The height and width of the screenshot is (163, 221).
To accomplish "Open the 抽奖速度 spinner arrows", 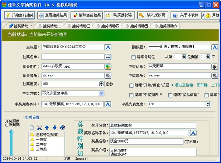I will tap(101, 84).
